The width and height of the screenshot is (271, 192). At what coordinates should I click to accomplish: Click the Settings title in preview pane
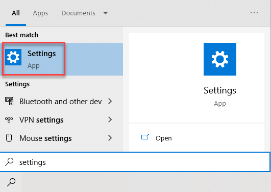pyautogui.click(x=220, y=90)
